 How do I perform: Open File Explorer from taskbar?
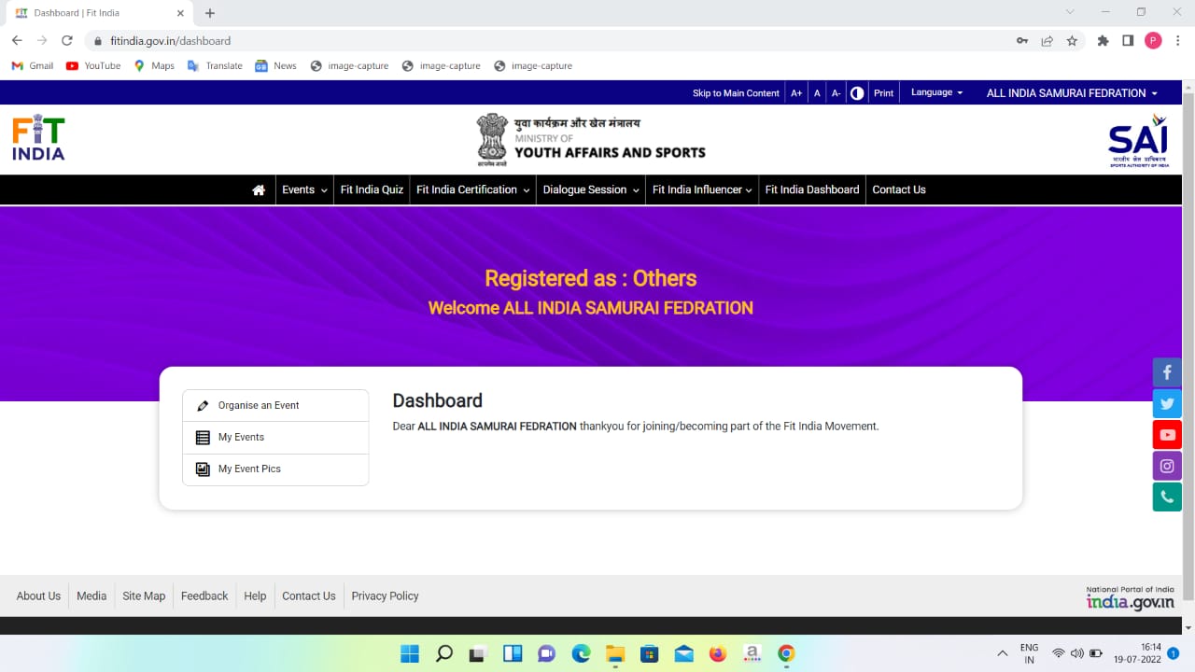pos(615,653)
